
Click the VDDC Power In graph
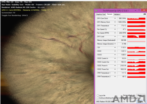click(136, 66)
